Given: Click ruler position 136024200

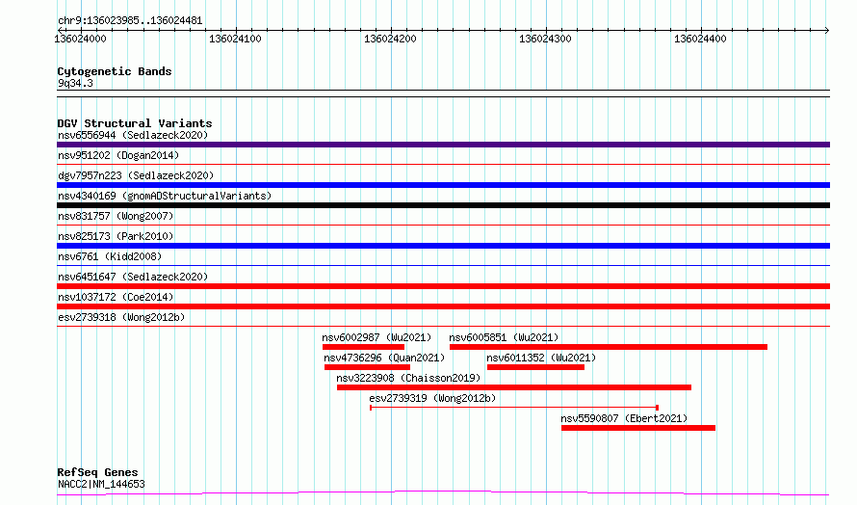Looking at the screenshot, I should click(390, 39).
